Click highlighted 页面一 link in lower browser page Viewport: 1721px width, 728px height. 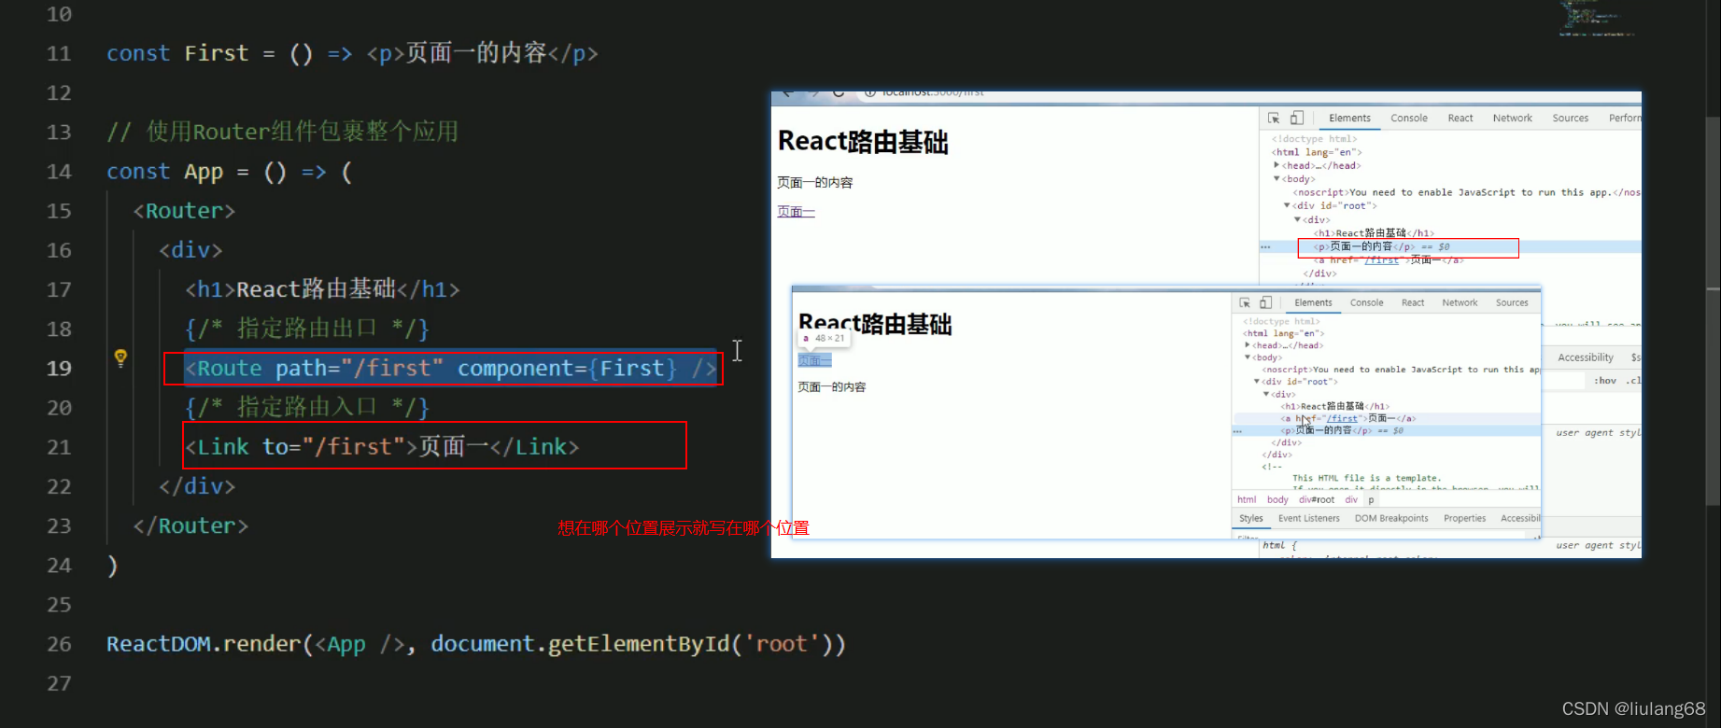pos(814,361)
